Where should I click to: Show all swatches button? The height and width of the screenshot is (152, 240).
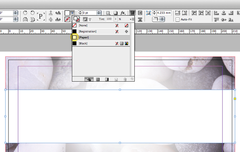pos(89,79)
